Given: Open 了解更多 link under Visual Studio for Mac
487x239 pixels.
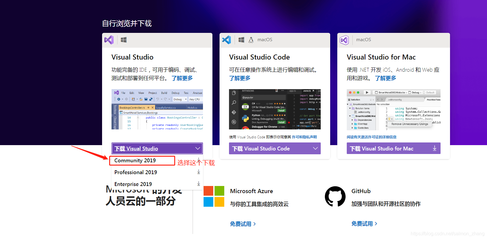Looking at the screenshot, I should [x=386, y=78].
